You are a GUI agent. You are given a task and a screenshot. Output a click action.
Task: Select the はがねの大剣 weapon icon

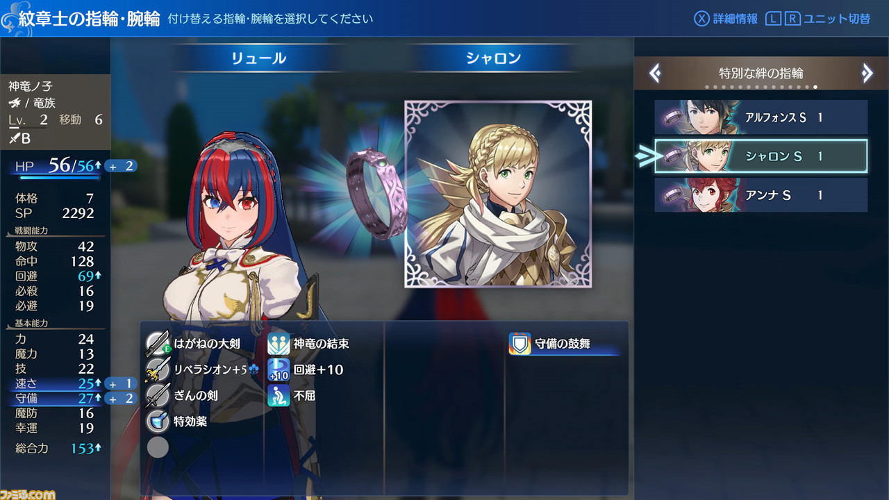[x=158, y=343]
